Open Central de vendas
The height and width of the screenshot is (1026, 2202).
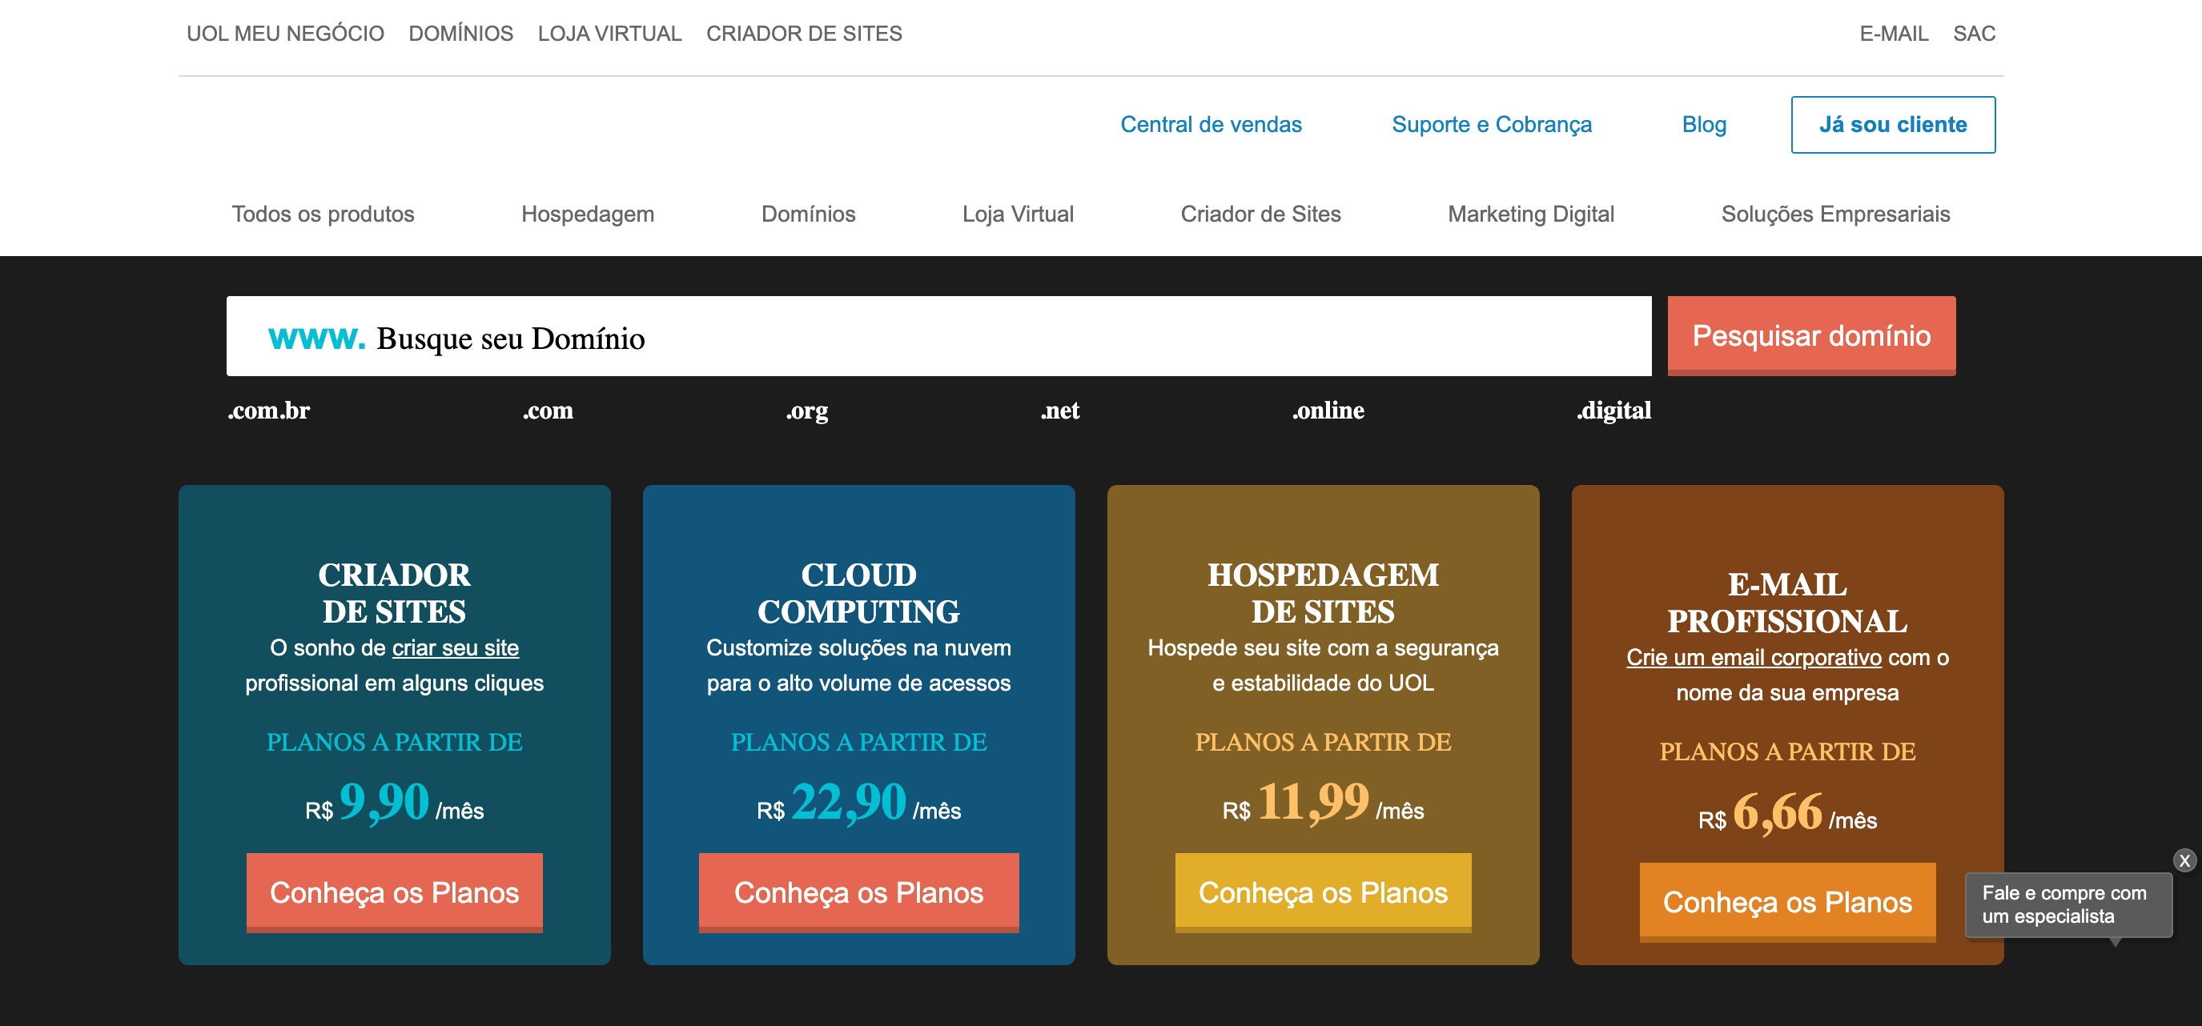click(x=1211, y=125)
